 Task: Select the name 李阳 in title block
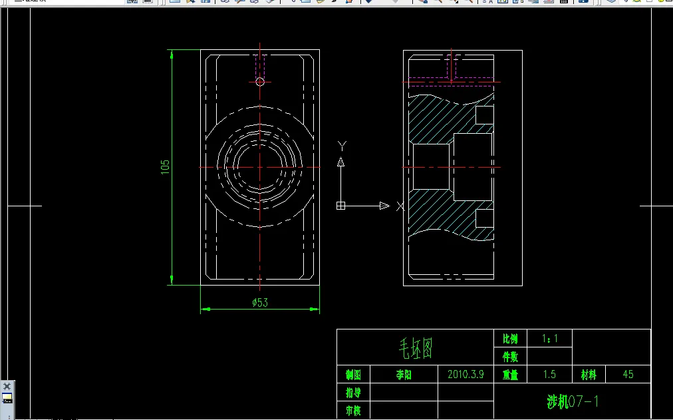[404, 375]
